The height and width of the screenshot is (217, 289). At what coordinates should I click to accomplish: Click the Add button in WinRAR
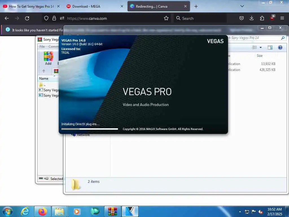point(48,58)
